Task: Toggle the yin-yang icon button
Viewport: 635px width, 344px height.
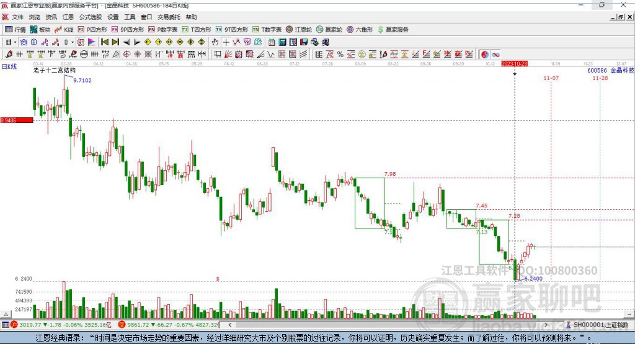Action: pos(485,55)
